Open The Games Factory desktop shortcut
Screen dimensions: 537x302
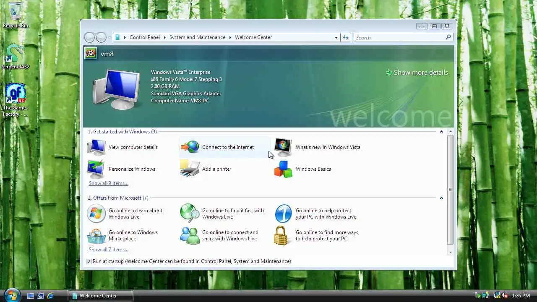tap(16, 100)
